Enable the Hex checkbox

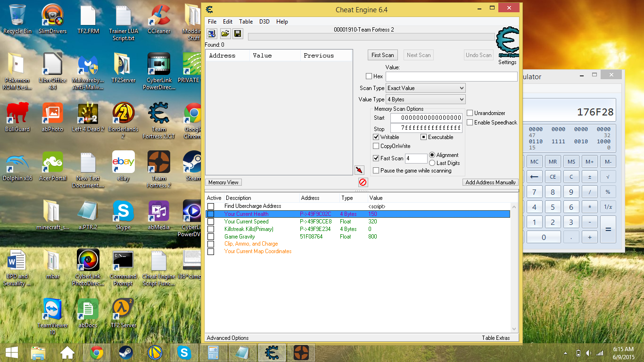369,76
